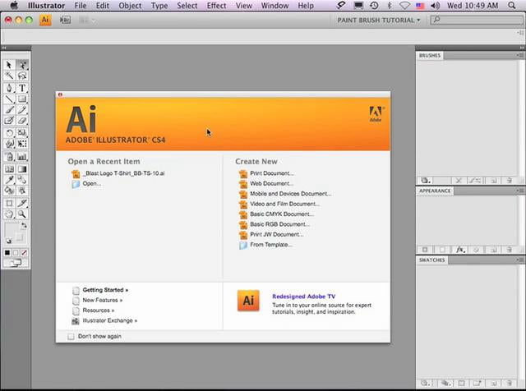The width and height of the screenshot is (526, 391).
Task: Select the Live Paint Selection tool
Action: tap(22, 191)
